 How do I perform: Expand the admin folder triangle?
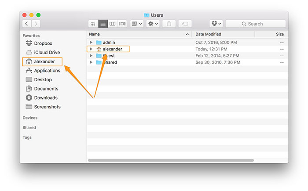pos(91,42)
